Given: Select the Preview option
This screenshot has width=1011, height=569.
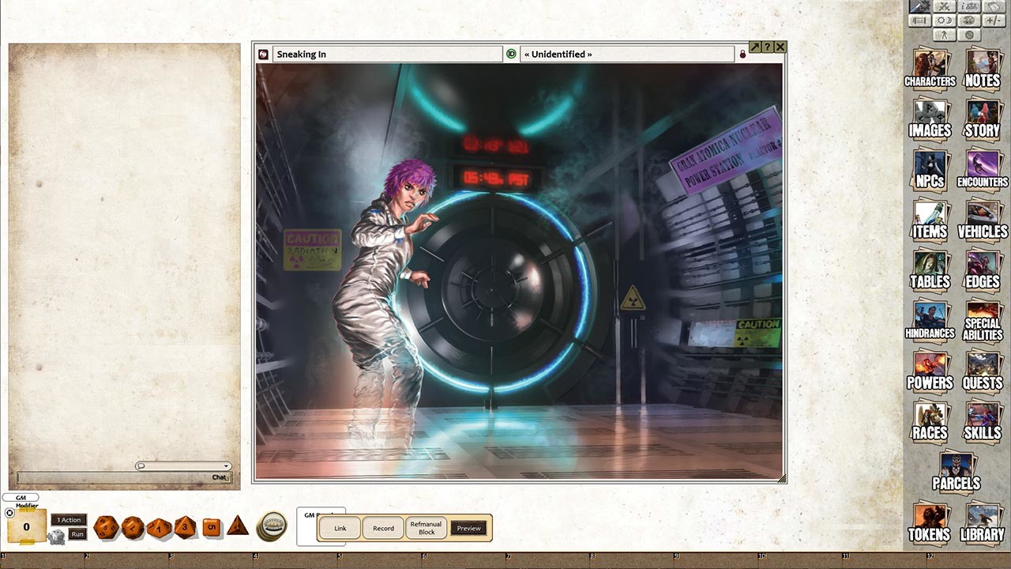Looking at the screenshot, I should (468, 528).
